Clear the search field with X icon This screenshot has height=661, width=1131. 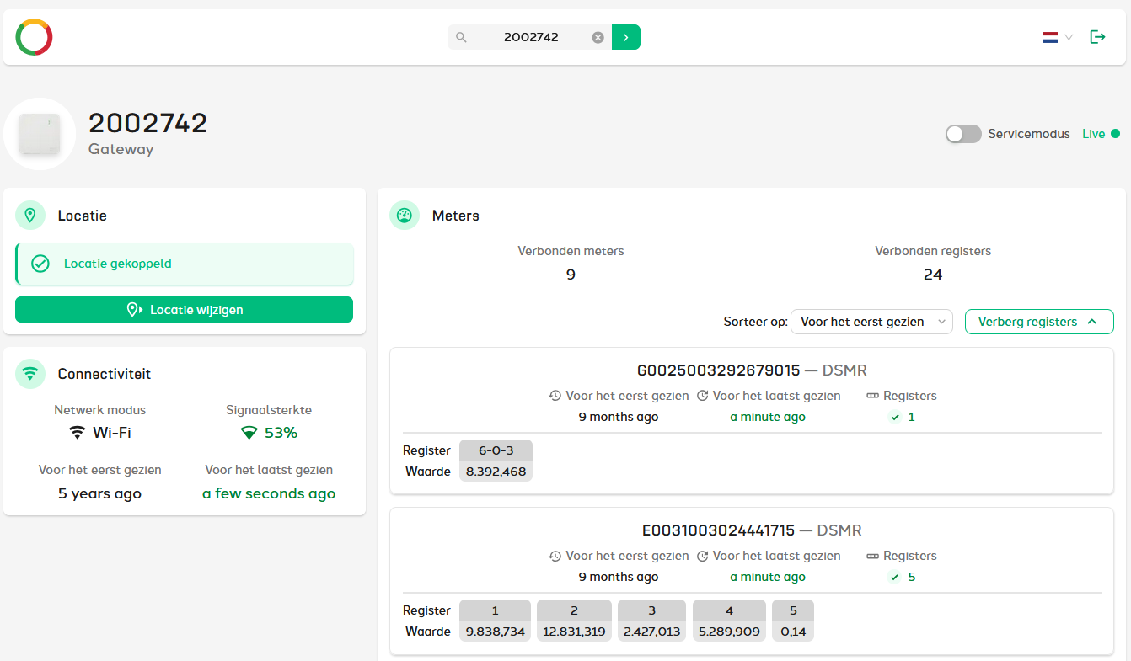(x=598, y=37)
